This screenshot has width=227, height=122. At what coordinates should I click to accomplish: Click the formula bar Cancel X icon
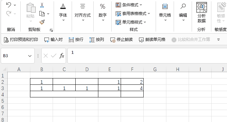pyautogui.click(x=46, y=56)
